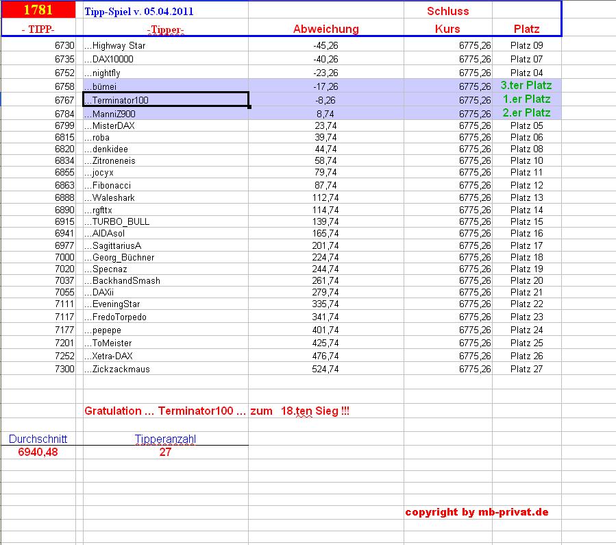Click the selected Terminator100 cell
The width and height of the screenshot is (616, 545).
pos(165,100)
